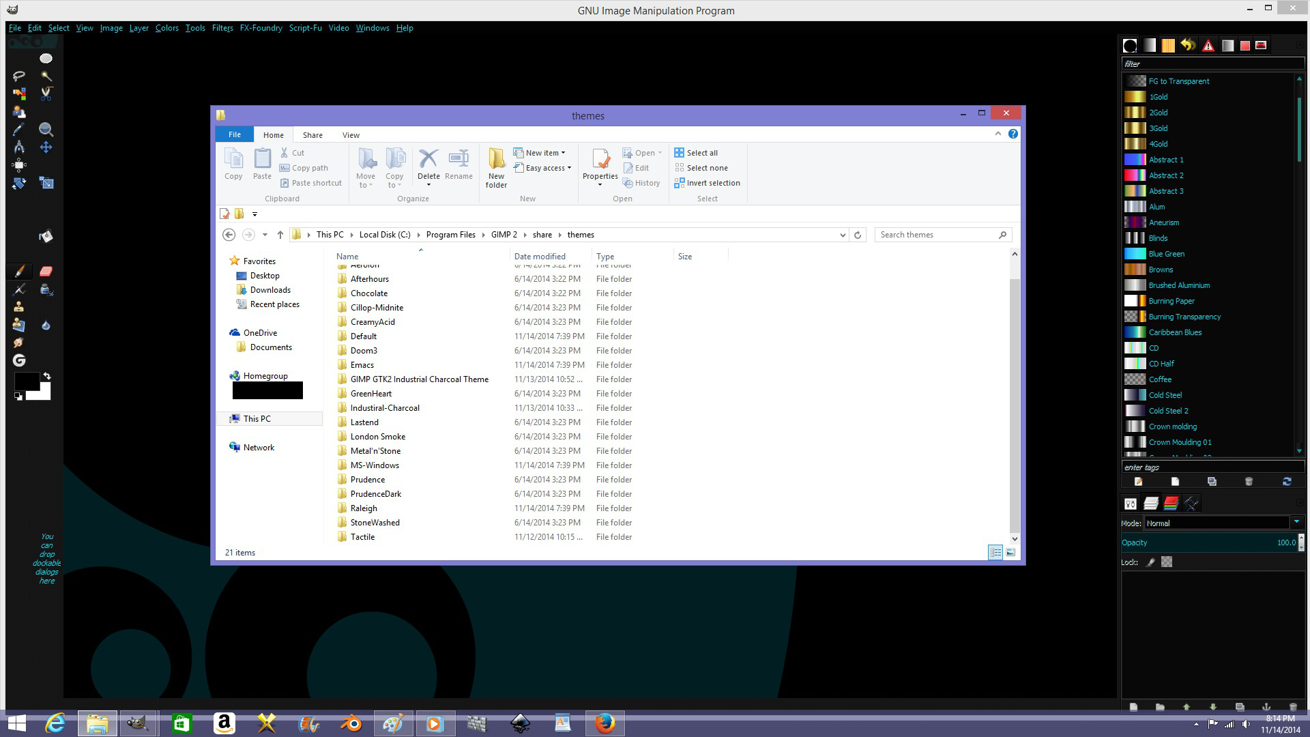
Task: Select the Free Select lasso tool
Action: click(x=19, y=76)
